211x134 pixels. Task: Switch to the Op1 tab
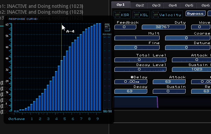pyautogui.click(x=121, y=5)
